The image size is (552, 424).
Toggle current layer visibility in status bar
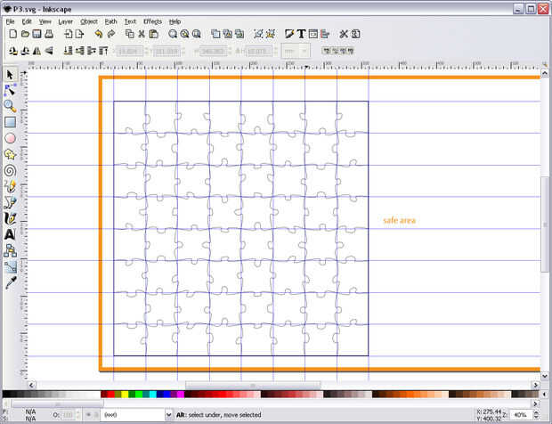click(88, 415)
